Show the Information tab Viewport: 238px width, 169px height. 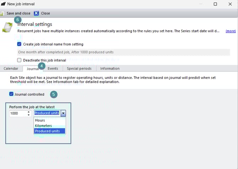click(x=110, y=69)
